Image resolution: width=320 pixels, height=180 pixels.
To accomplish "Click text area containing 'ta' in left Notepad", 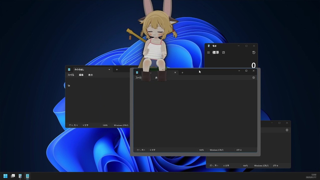I will coord(97,100).
